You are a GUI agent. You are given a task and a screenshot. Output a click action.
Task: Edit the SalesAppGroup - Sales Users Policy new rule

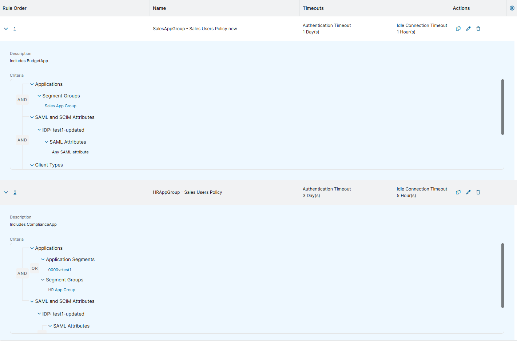click(x=468, y=29)
